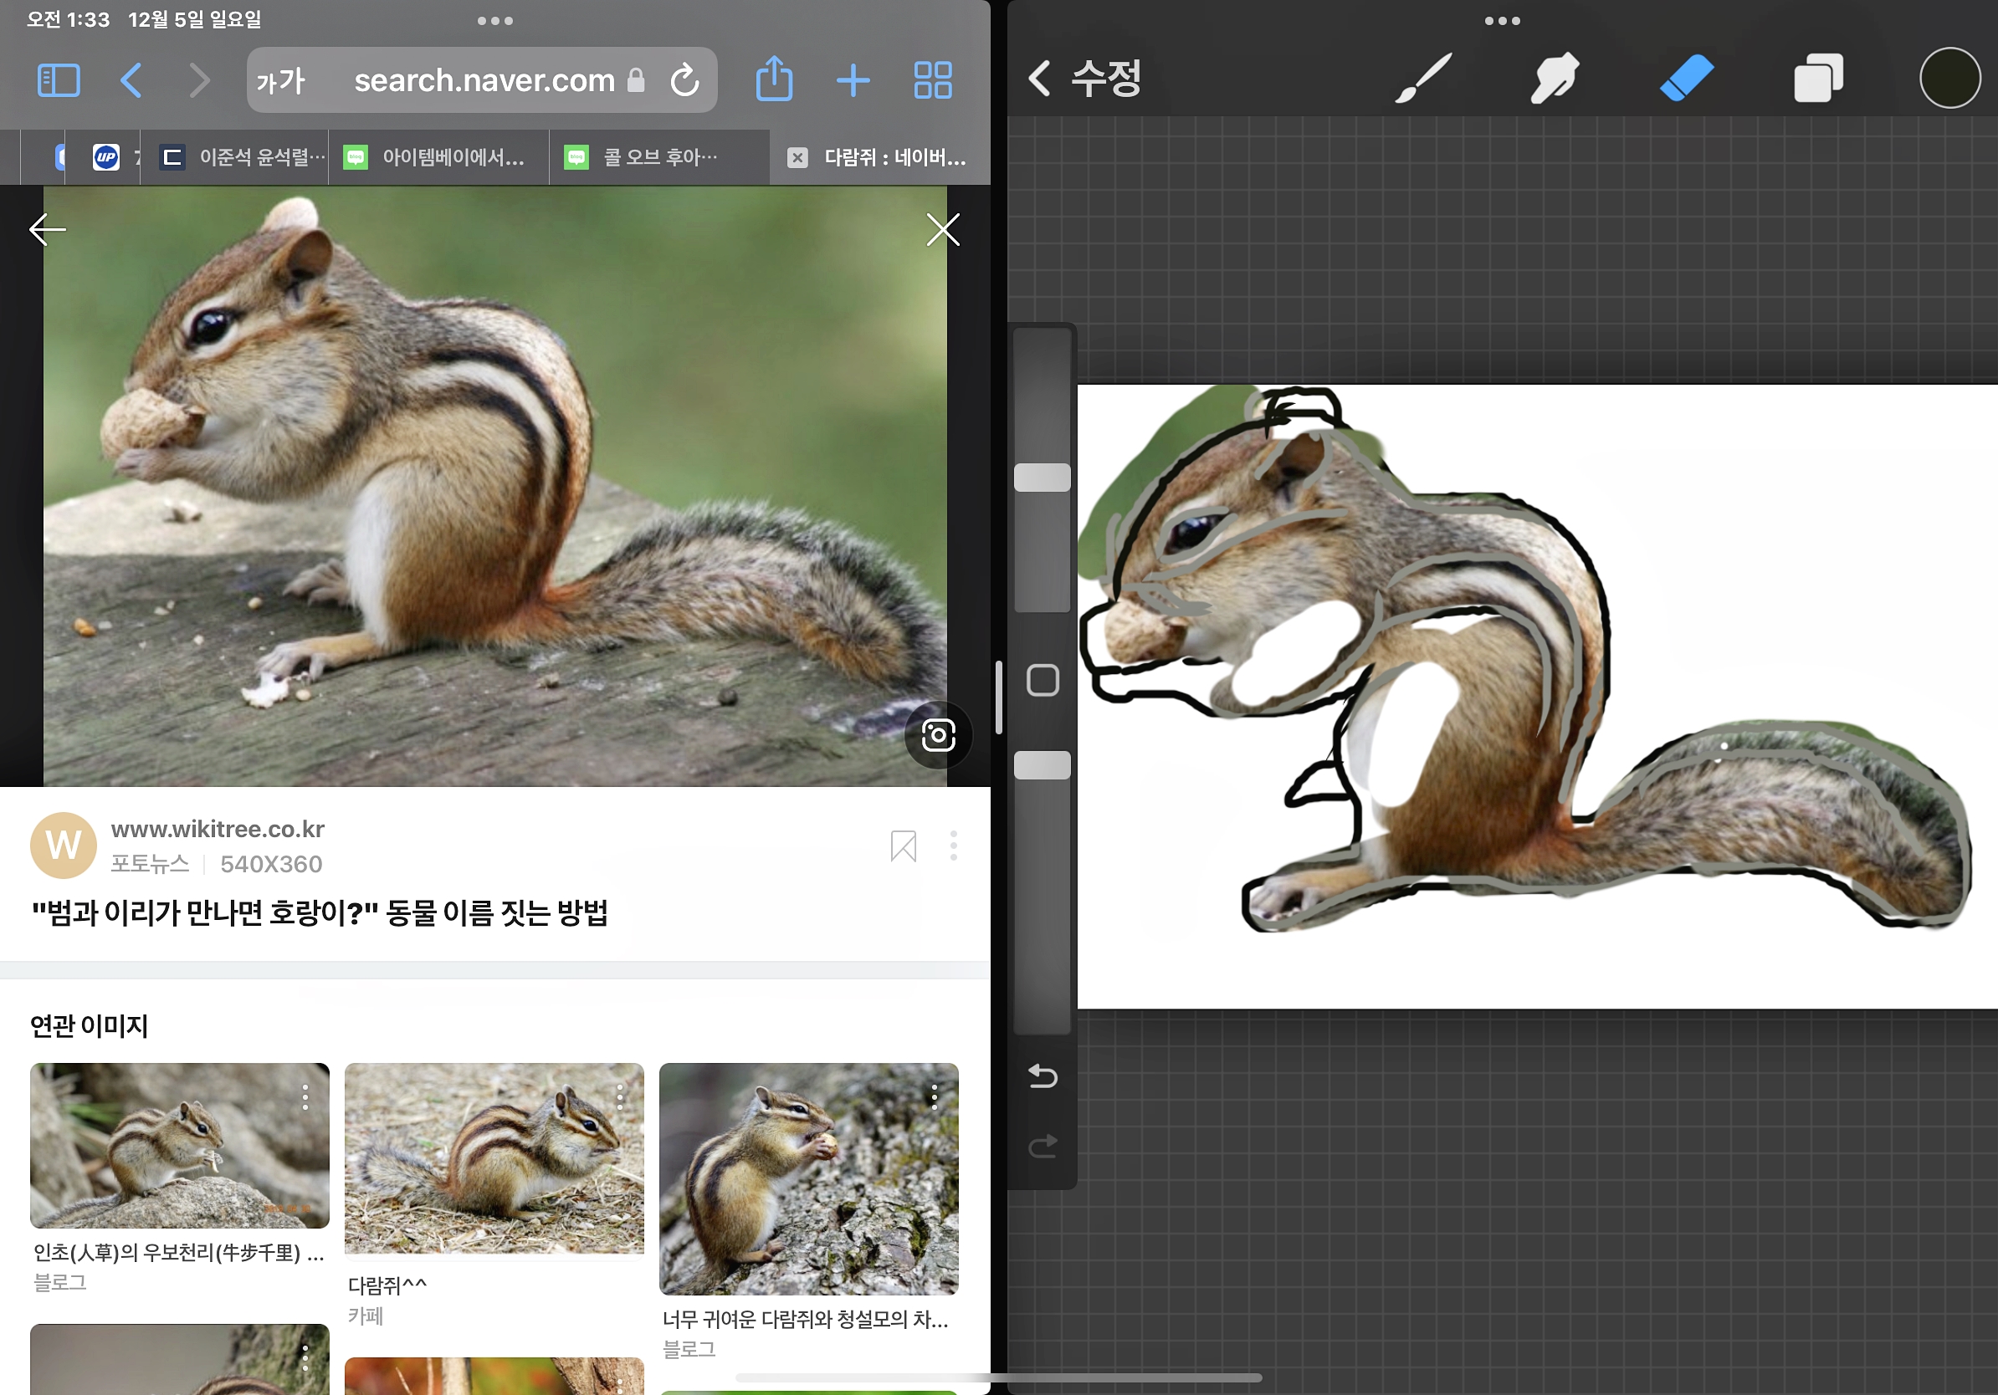
Task: Open a new Safari tab
Action: [x=853, y=80]
